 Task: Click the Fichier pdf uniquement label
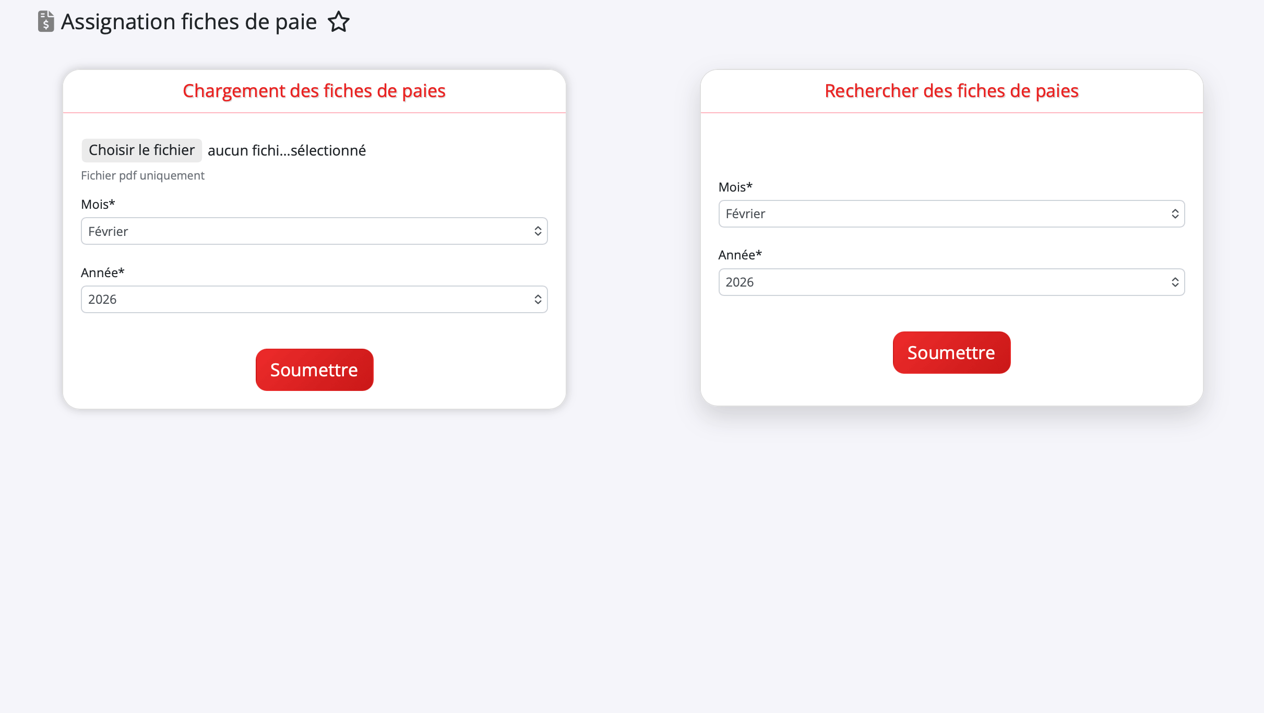[x=142, y=175]
